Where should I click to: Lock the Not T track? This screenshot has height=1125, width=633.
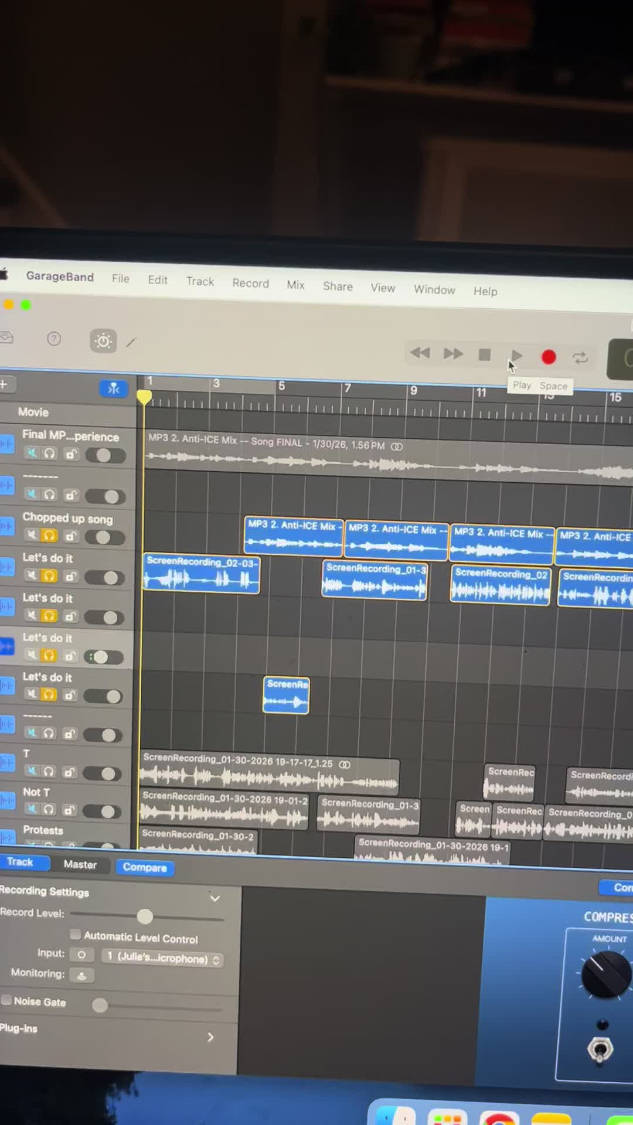tap(69, 810)
